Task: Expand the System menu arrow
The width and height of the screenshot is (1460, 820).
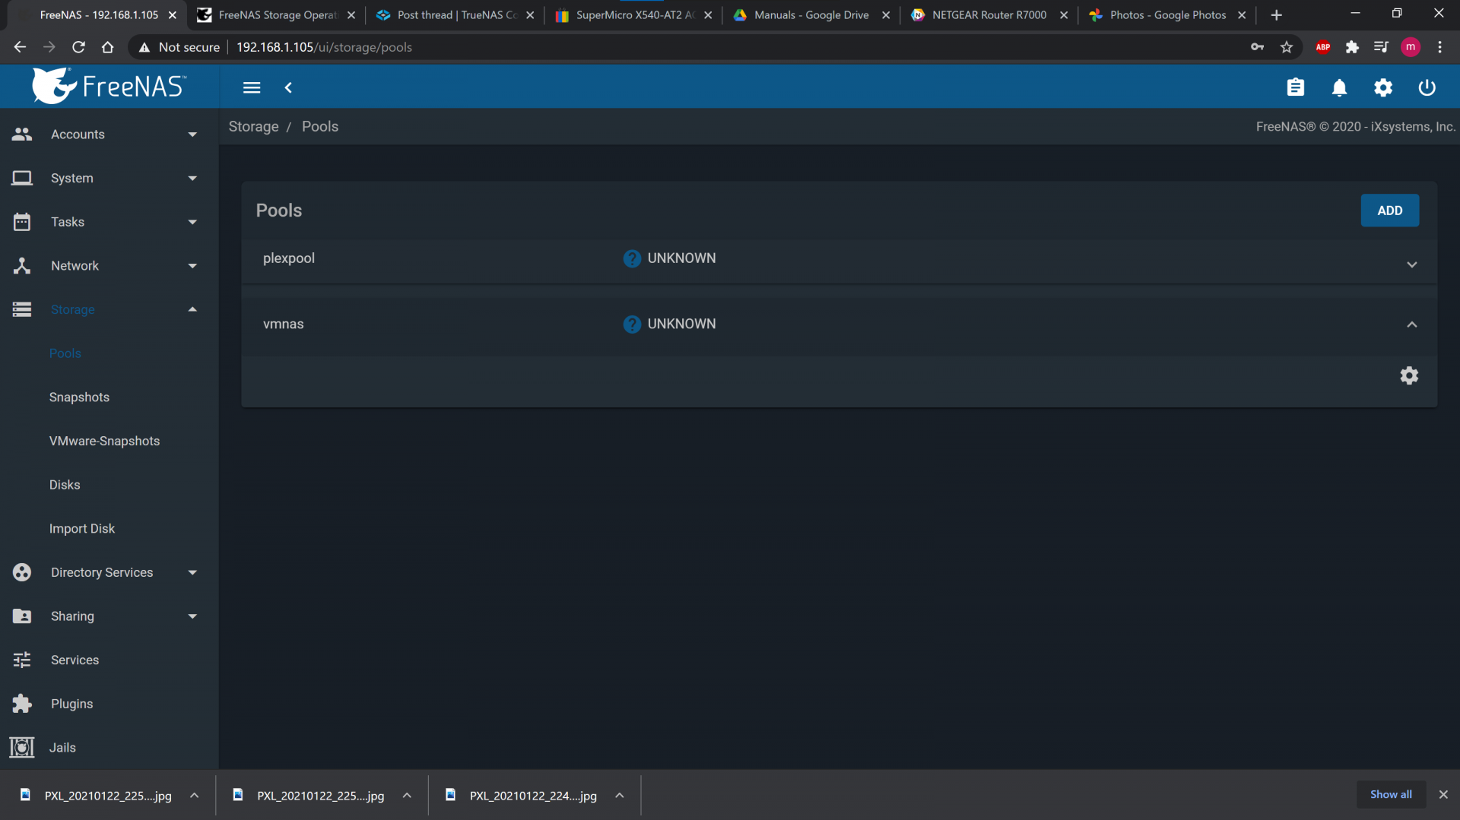Action: (192, 179)
